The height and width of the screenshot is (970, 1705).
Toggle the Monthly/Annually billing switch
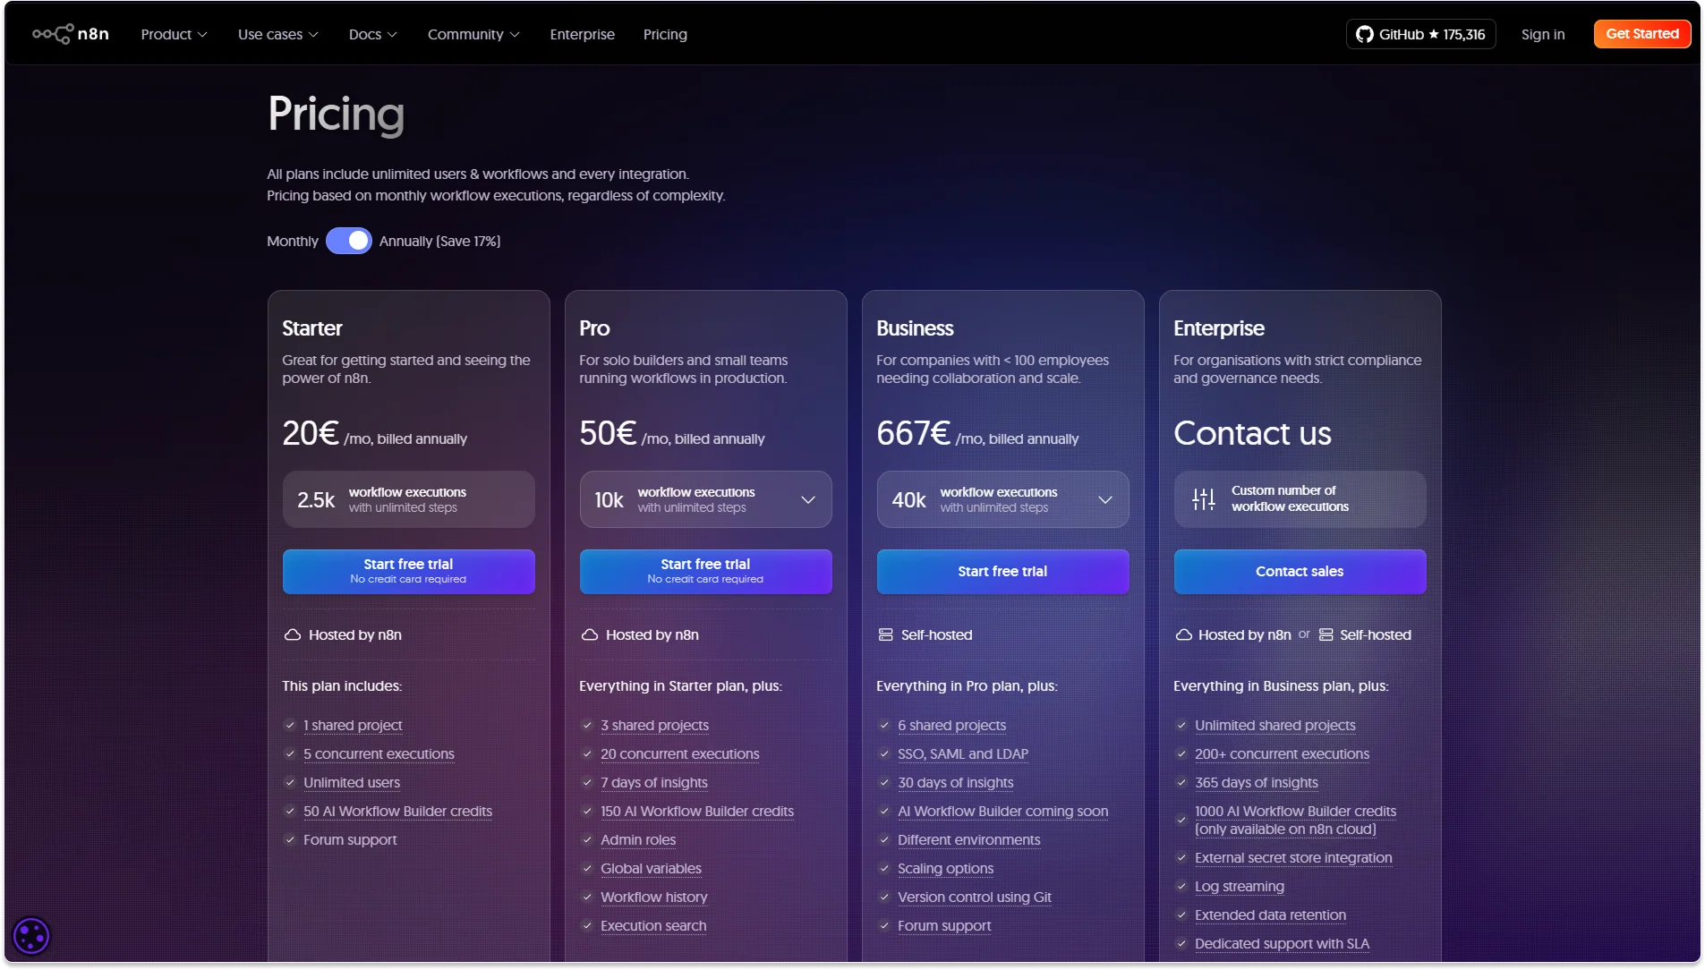tap(348, 241)
